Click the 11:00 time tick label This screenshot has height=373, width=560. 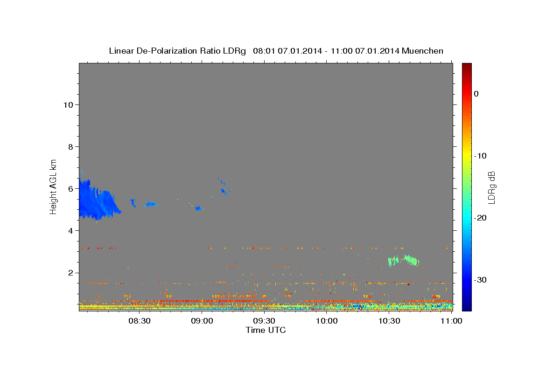coord(451,321)
